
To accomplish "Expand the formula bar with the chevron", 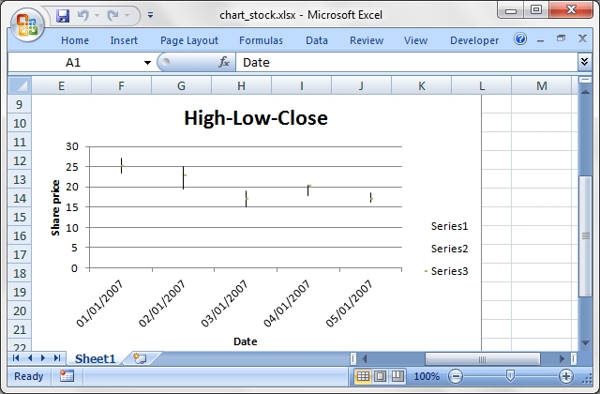I will 584,62.
